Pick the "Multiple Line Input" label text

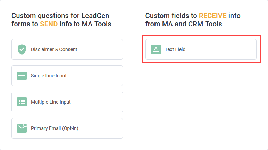click(x=51, y=102)
